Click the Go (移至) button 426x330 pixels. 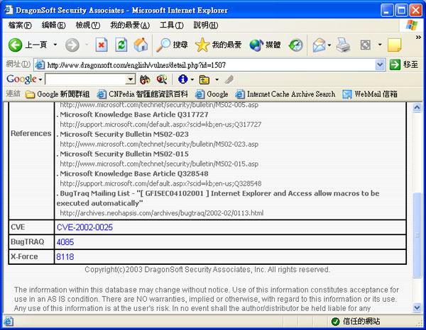tap(403, 64)
